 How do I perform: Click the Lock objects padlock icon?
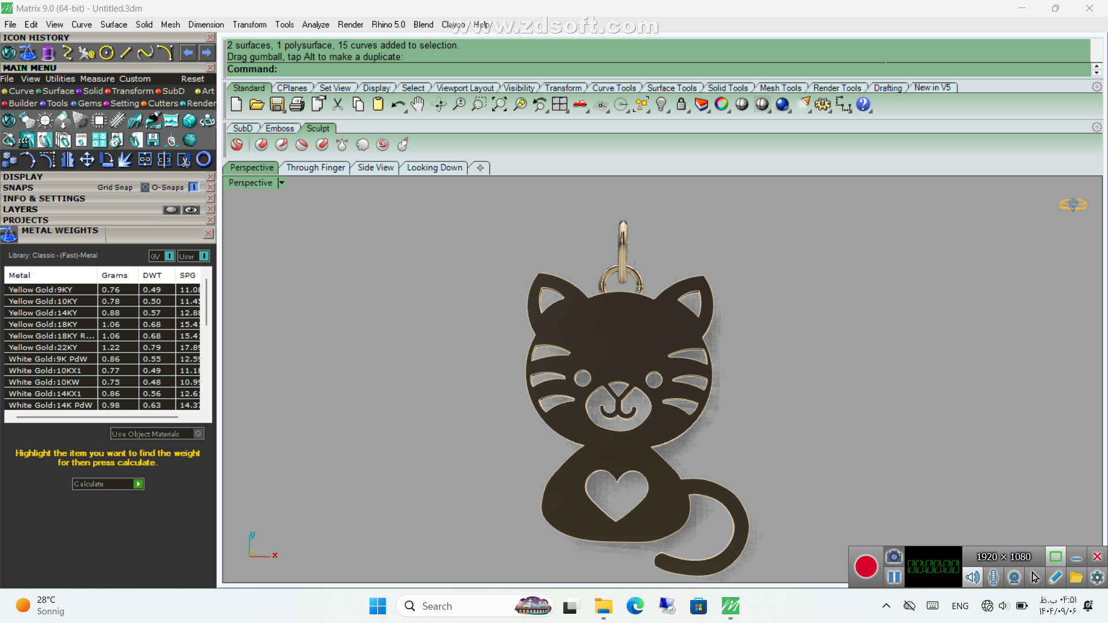681,104
